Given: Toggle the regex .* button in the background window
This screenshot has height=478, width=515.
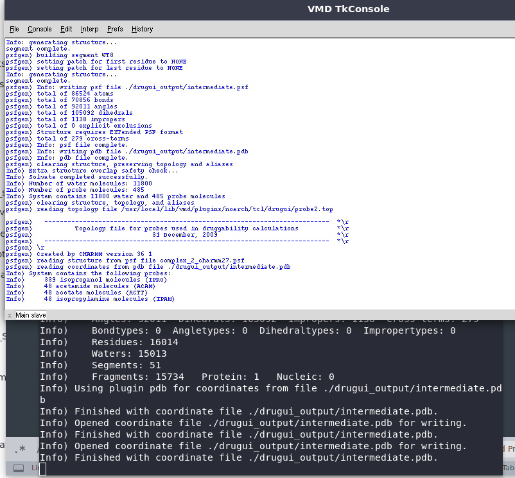Looking at the screenshot, I should click(20, 448).
